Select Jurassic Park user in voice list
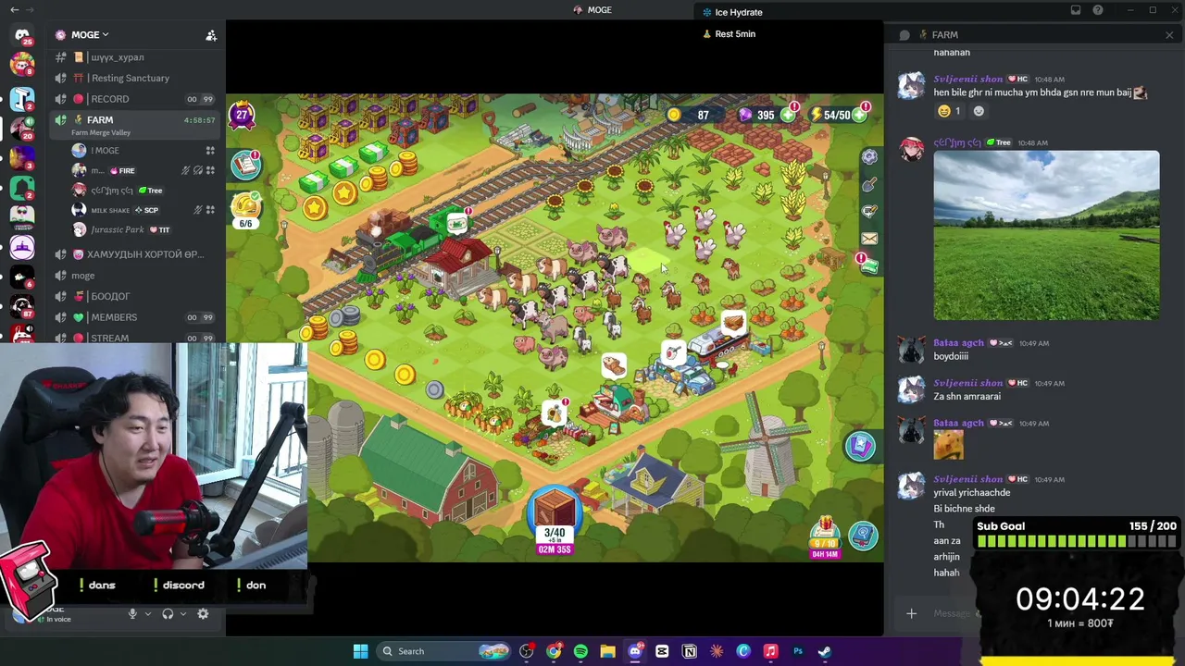The image size is (1185, 666). pos(143,229)
